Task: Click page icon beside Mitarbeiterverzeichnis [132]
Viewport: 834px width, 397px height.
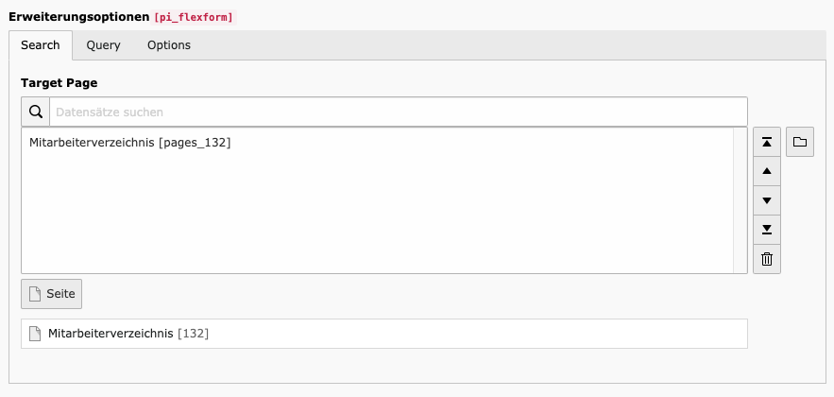Action: (x=35, y=334)
